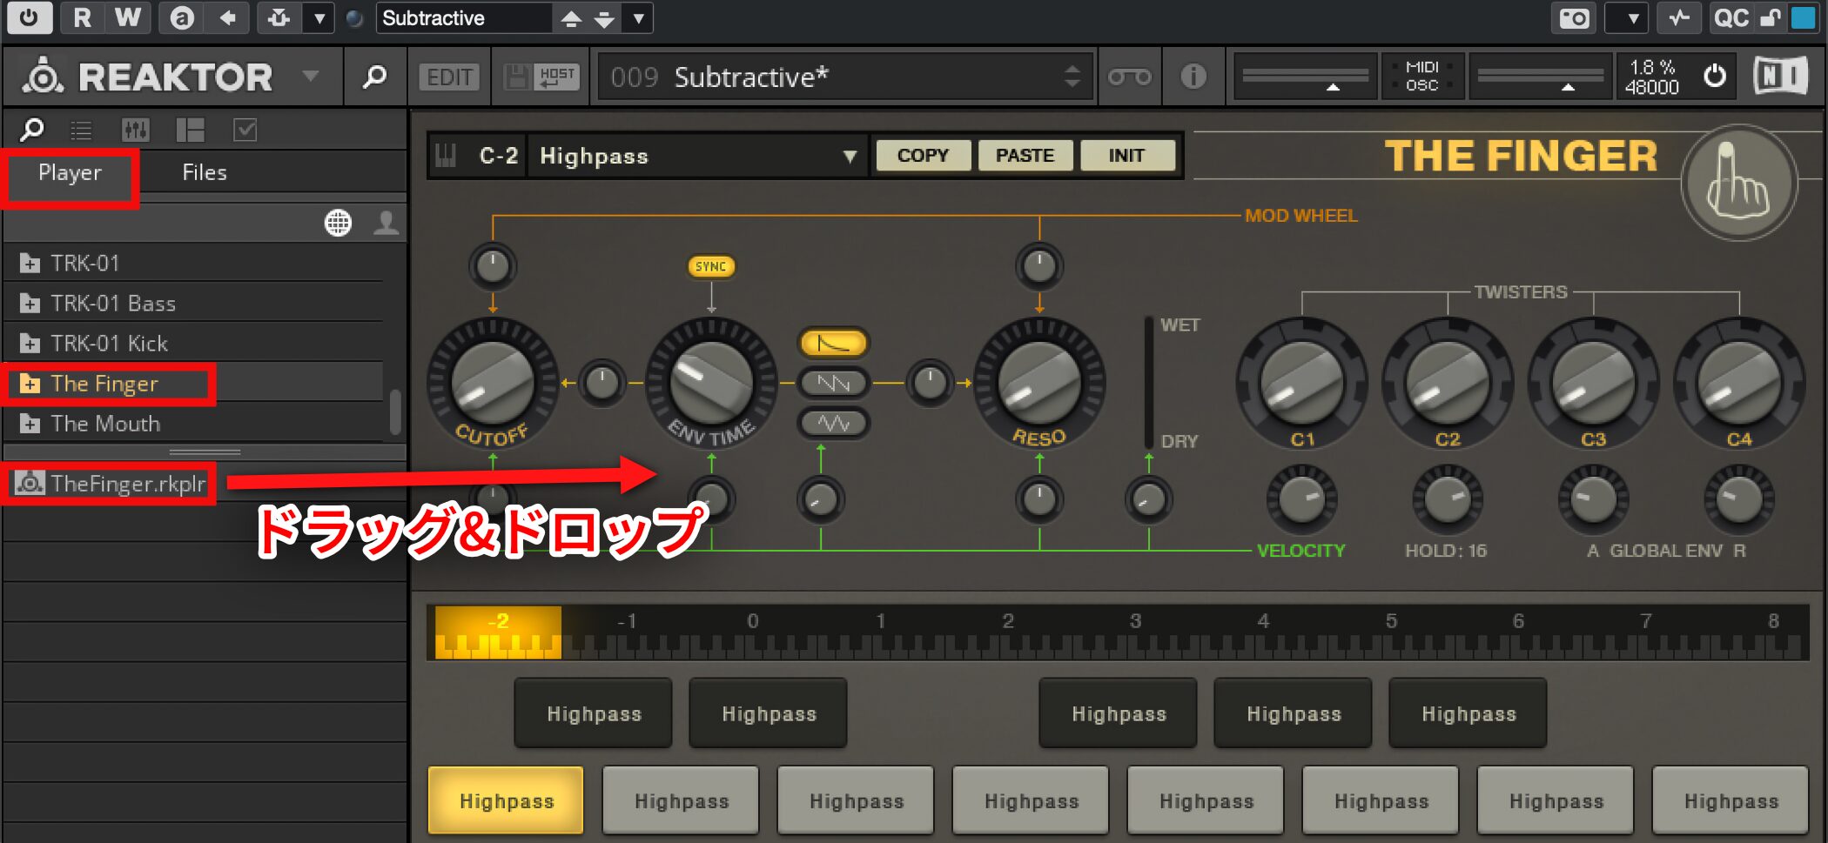This screenshot has width=1828, height=843.
Task: Select the panelsets layout icon in sidebar
Action: (190, 130)
